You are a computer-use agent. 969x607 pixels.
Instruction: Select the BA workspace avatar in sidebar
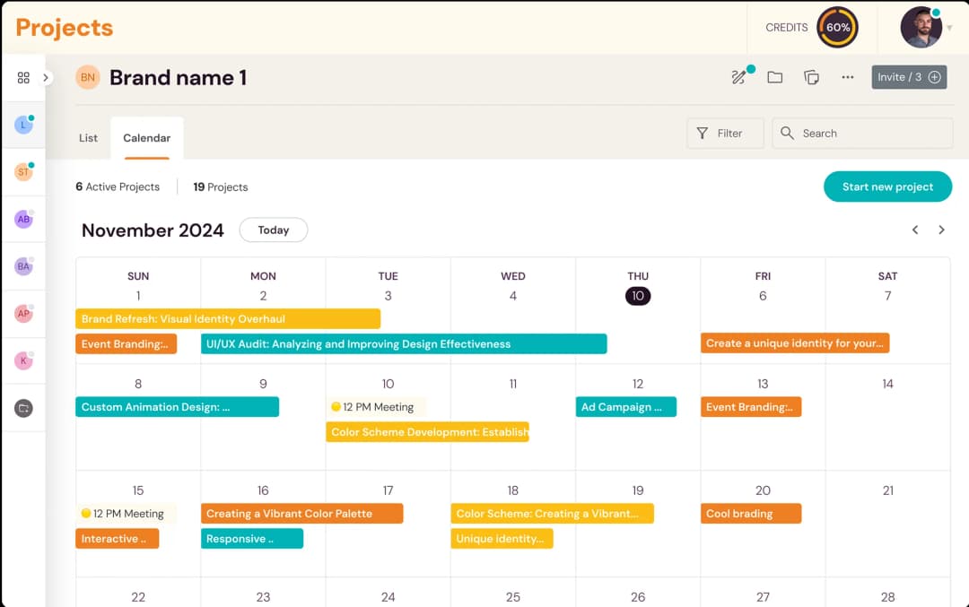(23, 266)
